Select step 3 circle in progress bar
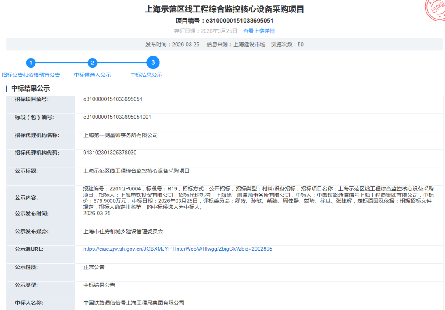The height and width of the screenshot is (310, 445). pyautogui.click(x=153, y=63)
